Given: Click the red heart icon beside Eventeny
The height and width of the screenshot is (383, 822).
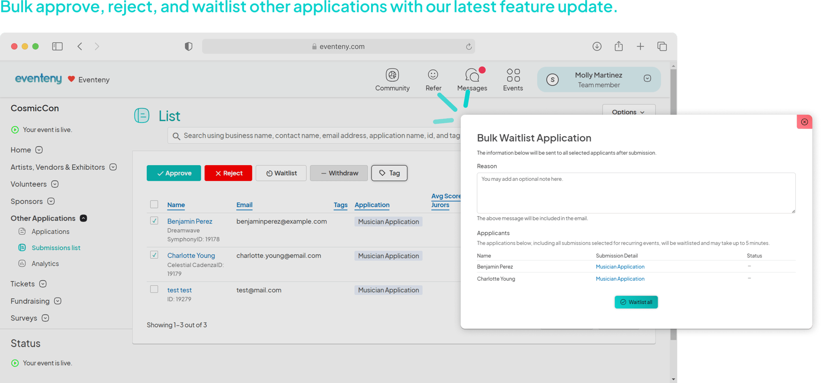Looking at the screenshot, I should click(71, 79).
